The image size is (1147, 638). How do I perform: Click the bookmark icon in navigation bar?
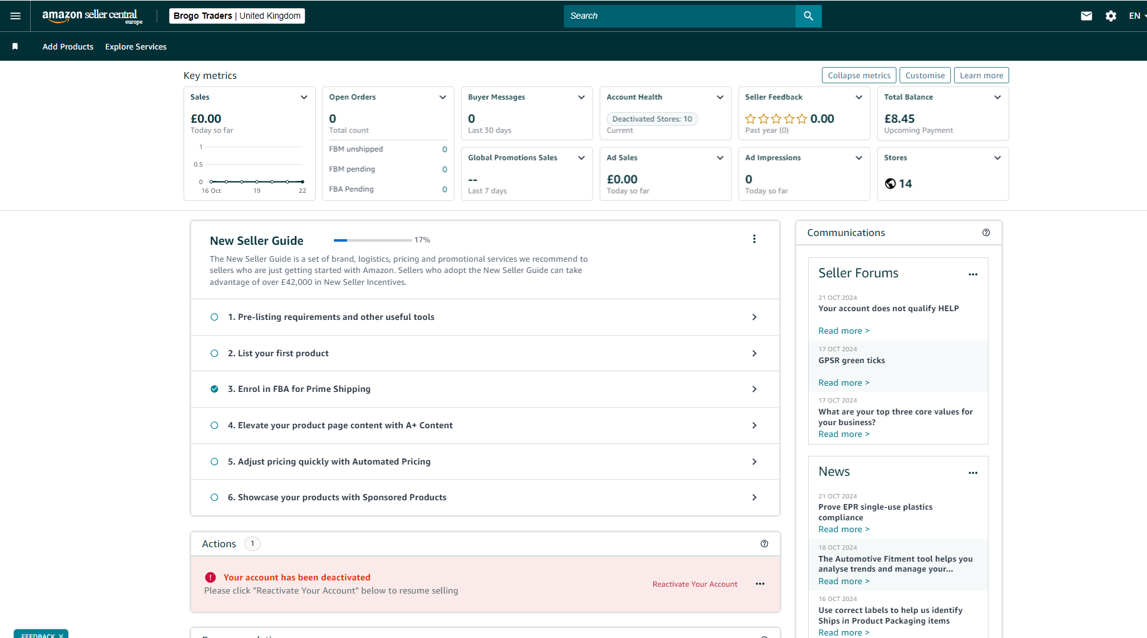15,46
